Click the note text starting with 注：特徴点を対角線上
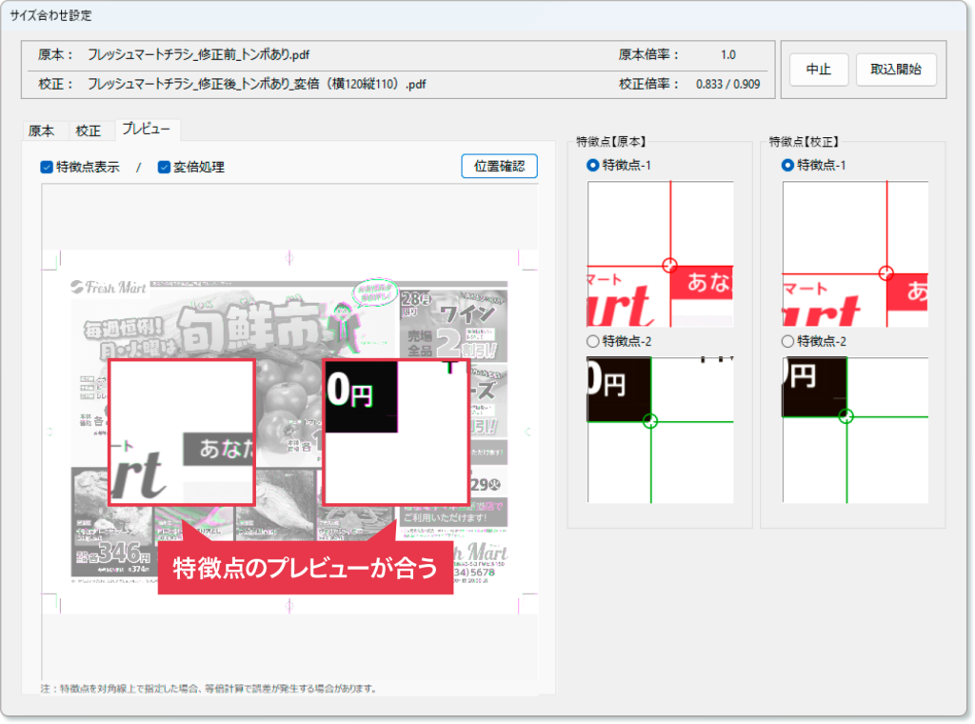The height and width of the screenshot is (724, 975). coord(209,689)
